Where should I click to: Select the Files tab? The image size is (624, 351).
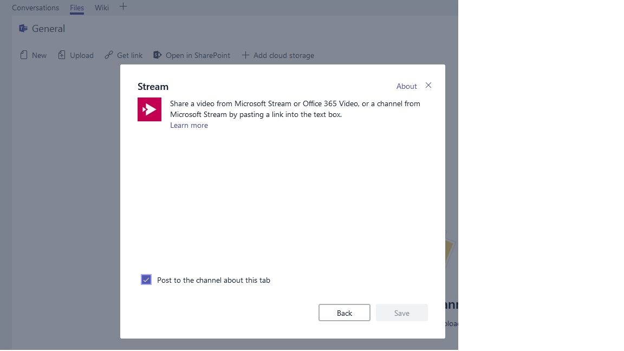pyautogui.click(x=76, y=8)
